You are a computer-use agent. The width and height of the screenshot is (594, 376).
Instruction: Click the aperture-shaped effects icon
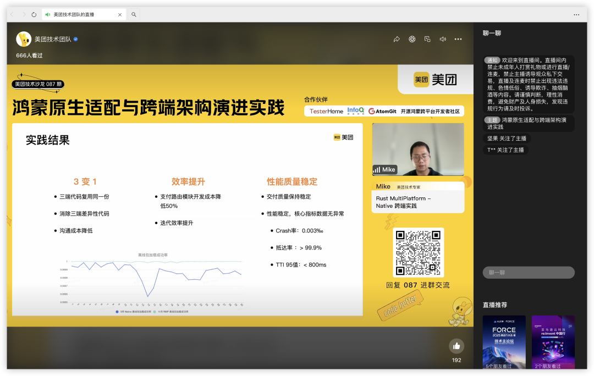[411, 40]
